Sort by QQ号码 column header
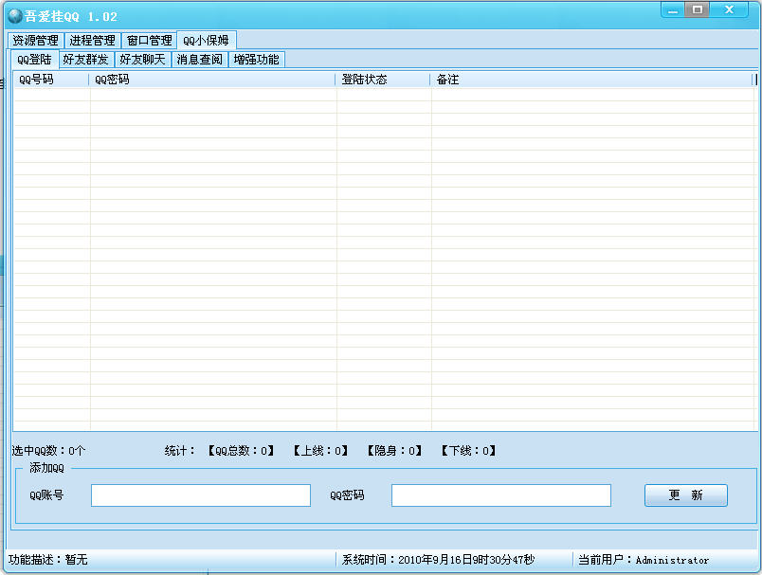The width and height of the screenshot is (762, 575). (51, 80)
